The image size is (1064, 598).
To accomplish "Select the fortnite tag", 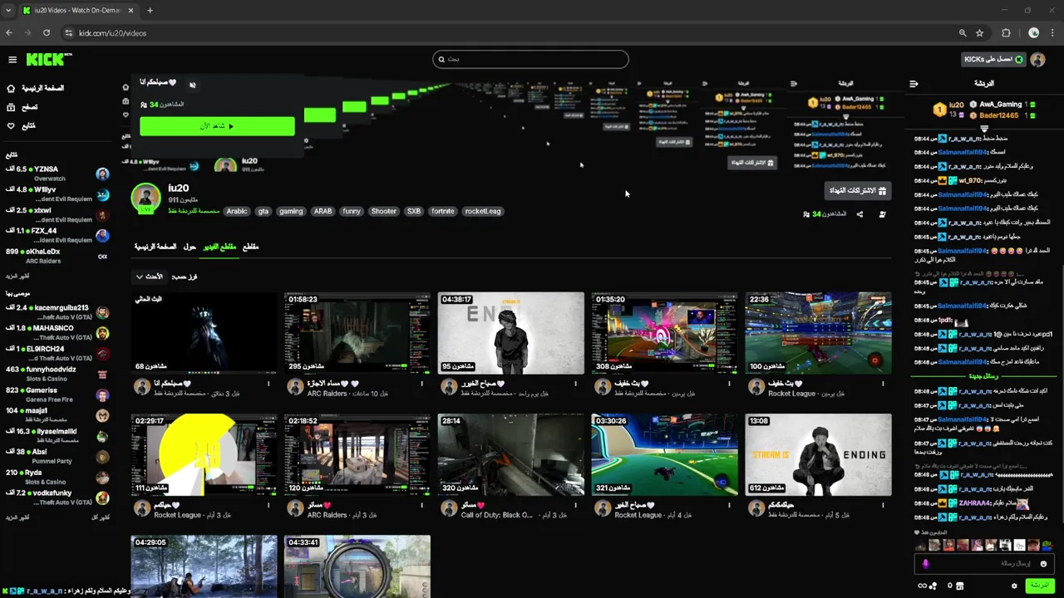I will coord(443,211).
